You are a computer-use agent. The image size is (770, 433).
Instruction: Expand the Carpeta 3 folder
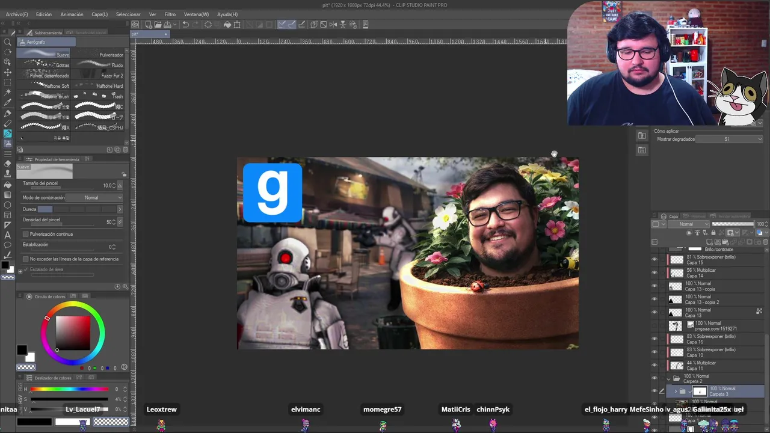676,392
